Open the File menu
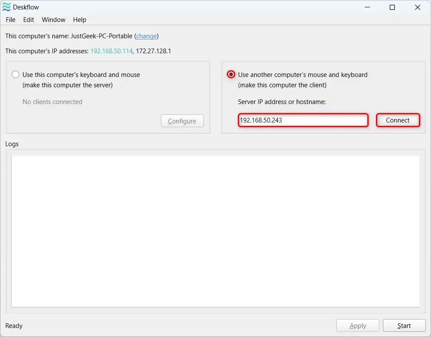 click(10, 20)
